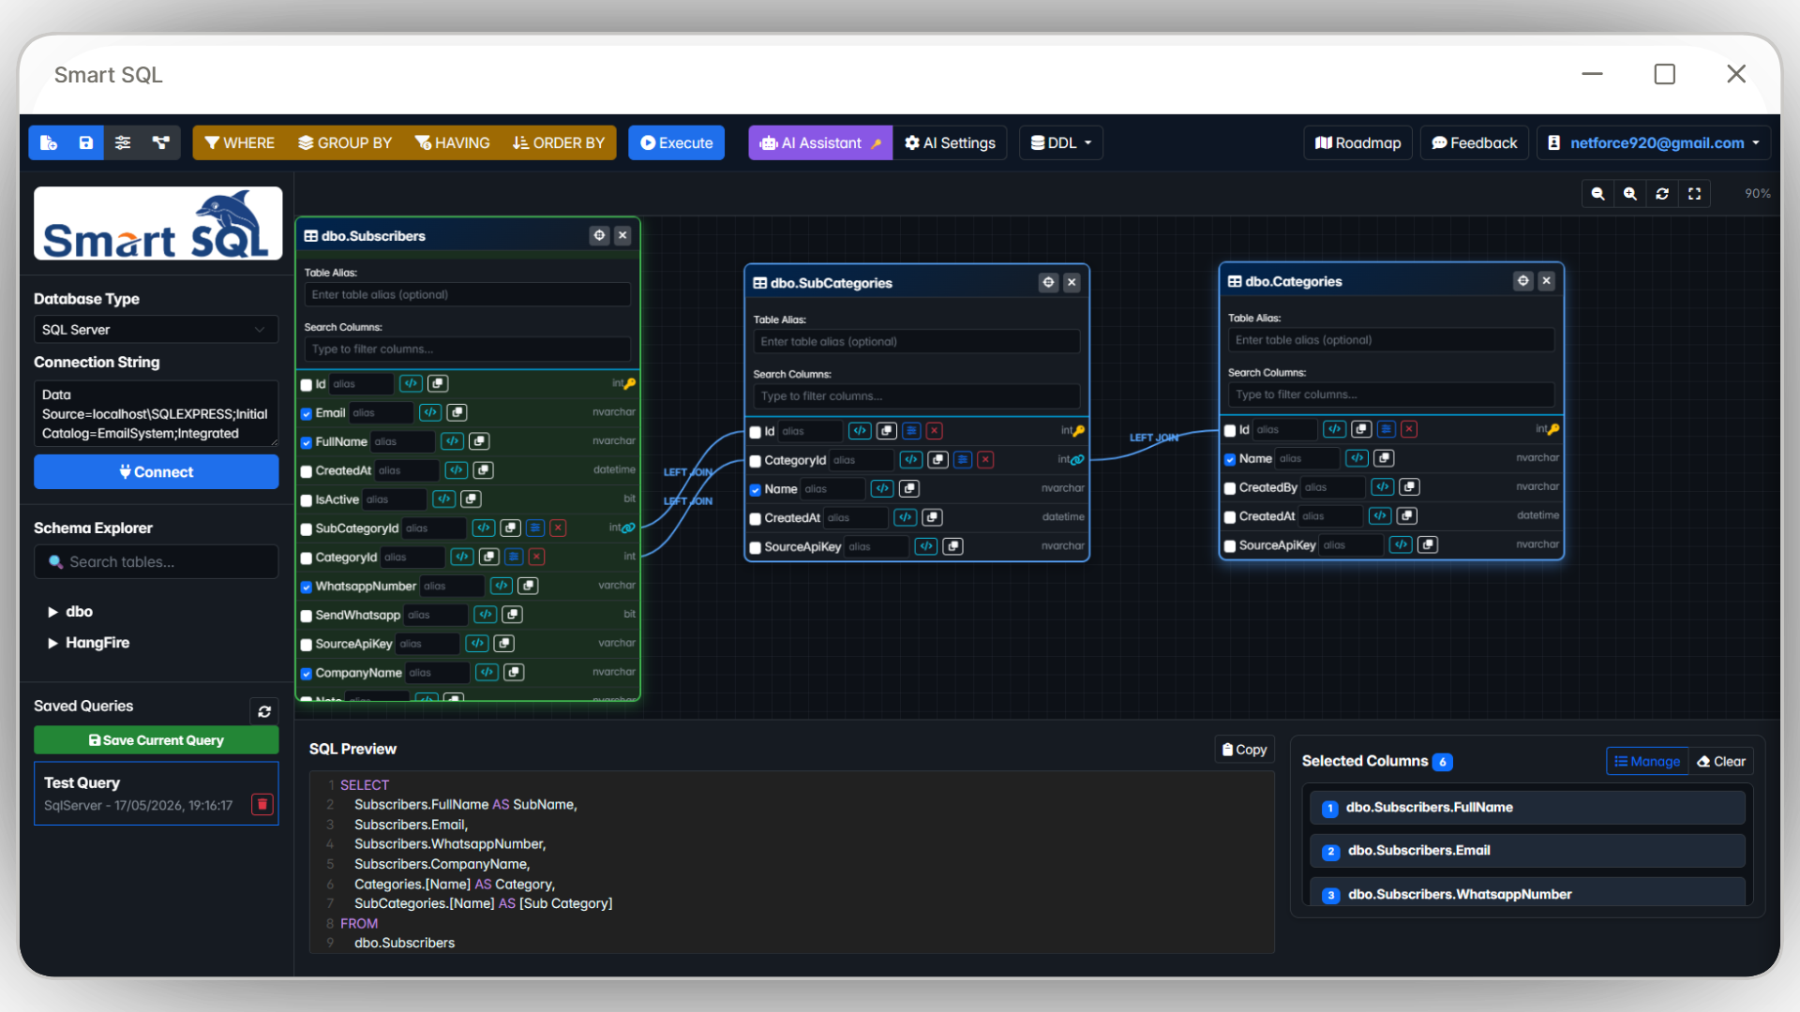Remove the join on Subscribers SubCategoryId row

tap(558, 528)
